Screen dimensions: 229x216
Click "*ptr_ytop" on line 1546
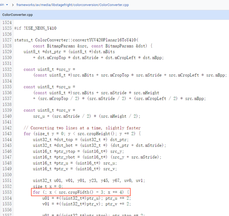coord(64,151)
